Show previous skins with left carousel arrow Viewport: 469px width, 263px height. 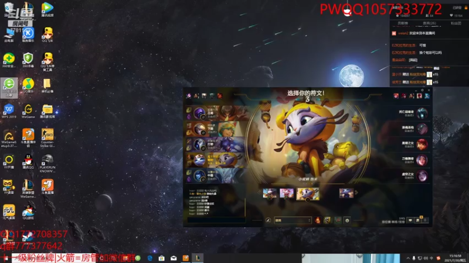tap(259, 193)
